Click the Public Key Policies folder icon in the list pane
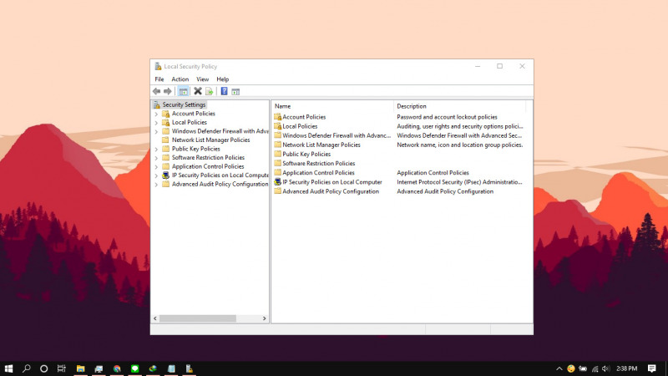Image resolution: width=668 pixels, height=376 pixels. click(278, 154)
